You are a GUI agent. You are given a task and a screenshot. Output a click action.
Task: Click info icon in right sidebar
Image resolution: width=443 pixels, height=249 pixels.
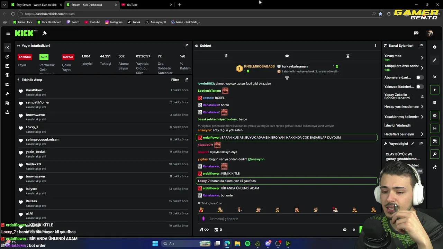tap(435, 47)
